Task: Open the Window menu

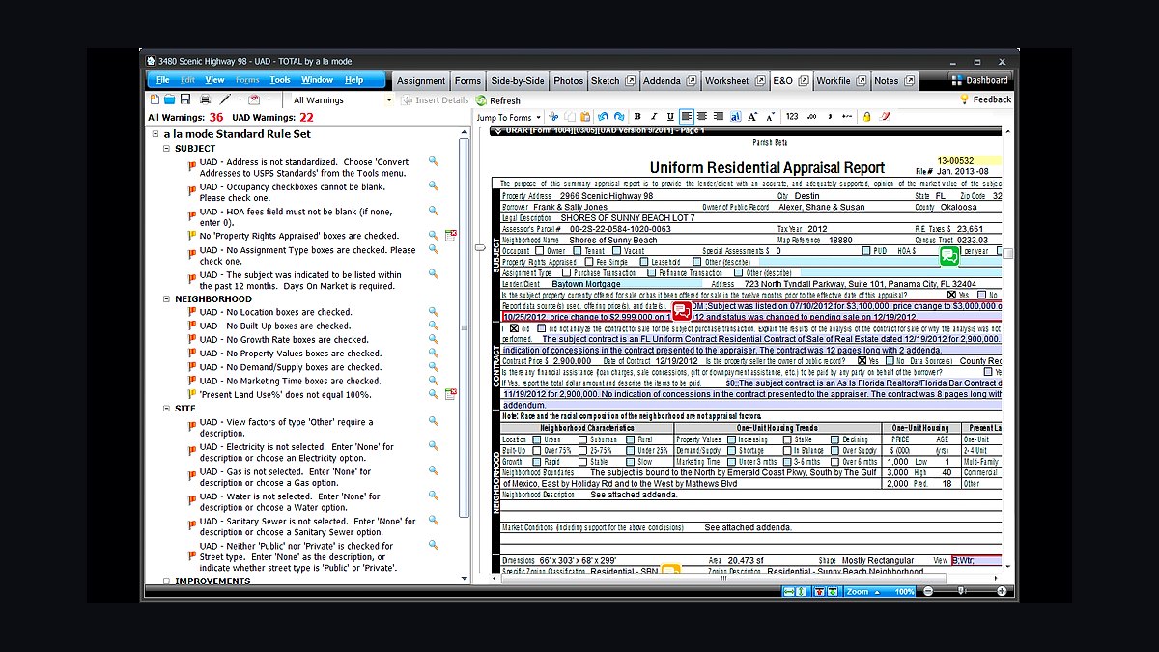Action: [317, 80]
